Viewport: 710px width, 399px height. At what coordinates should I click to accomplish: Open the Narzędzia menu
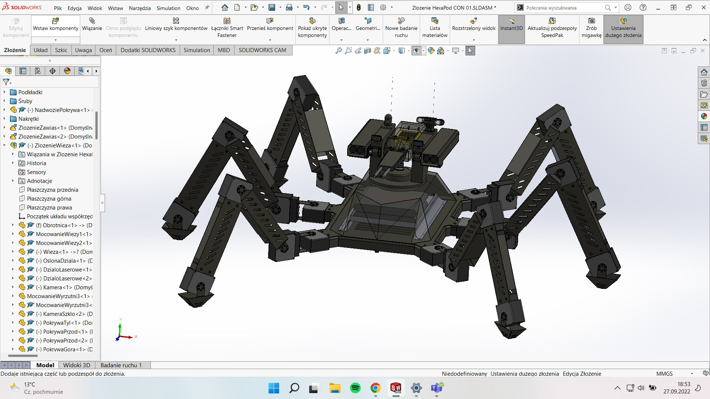click(140, 8)
